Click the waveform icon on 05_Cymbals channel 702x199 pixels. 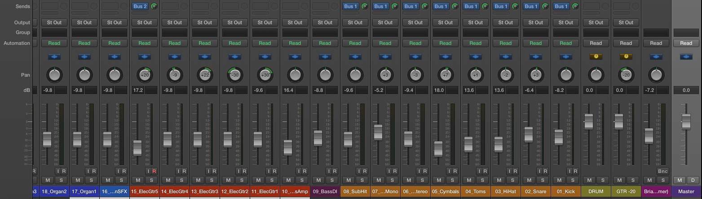(x=446, y=56)
